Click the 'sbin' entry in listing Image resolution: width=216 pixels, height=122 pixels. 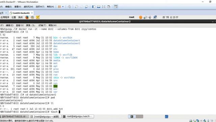point(56,78)
